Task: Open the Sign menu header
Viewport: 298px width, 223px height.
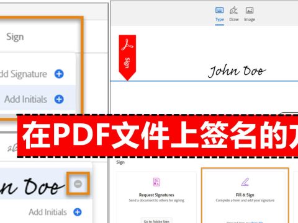Action: point(15,37)
